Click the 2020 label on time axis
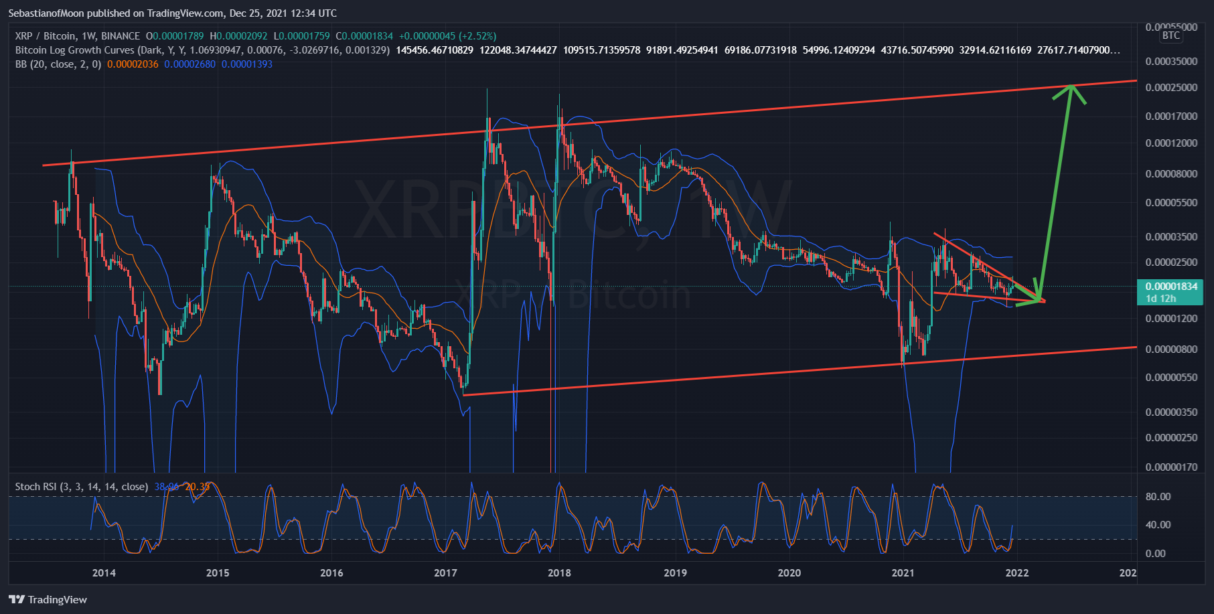 click(789, 572)
